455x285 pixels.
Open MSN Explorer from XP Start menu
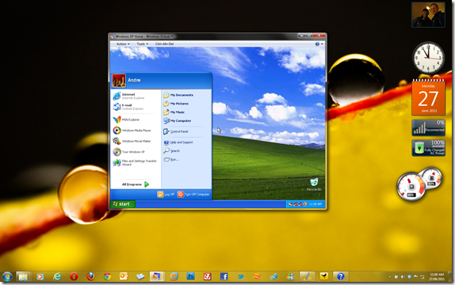tap(127, 120)
